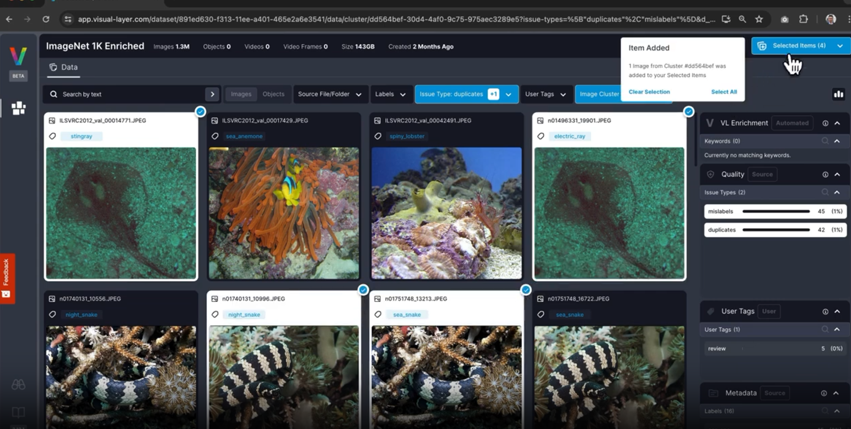The width and height of the screenshot is (851, 429).
Task: Click the binoculars explore icon in sidebar
Action: 18,385
